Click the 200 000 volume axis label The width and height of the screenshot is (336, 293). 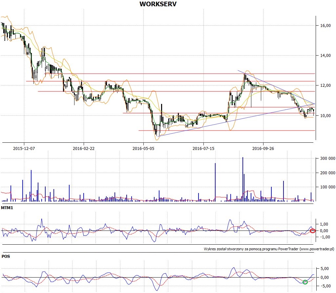click(x=328, y=173)
